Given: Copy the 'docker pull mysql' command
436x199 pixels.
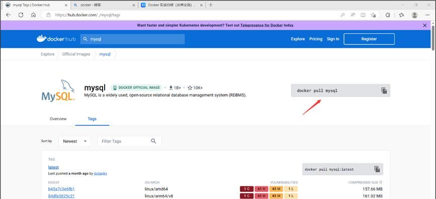Looking at the screenshot, I should [x=384, y=90].
